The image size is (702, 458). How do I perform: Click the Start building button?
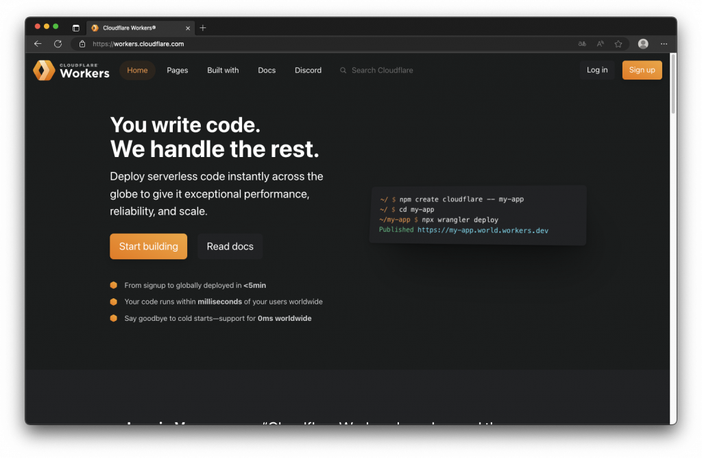pyautogui.click(x=149, y=246)
